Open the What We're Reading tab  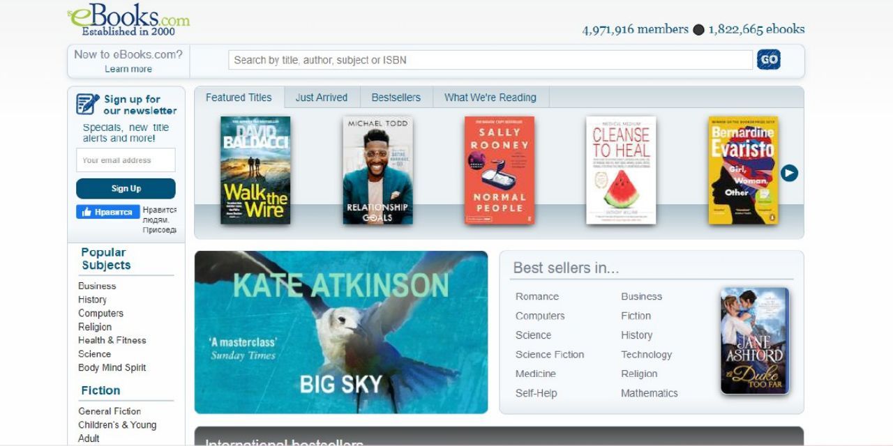point(490,98)
